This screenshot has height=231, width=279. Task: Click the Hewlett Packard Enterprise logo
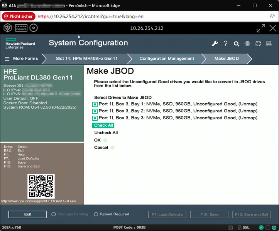[20, 44]
